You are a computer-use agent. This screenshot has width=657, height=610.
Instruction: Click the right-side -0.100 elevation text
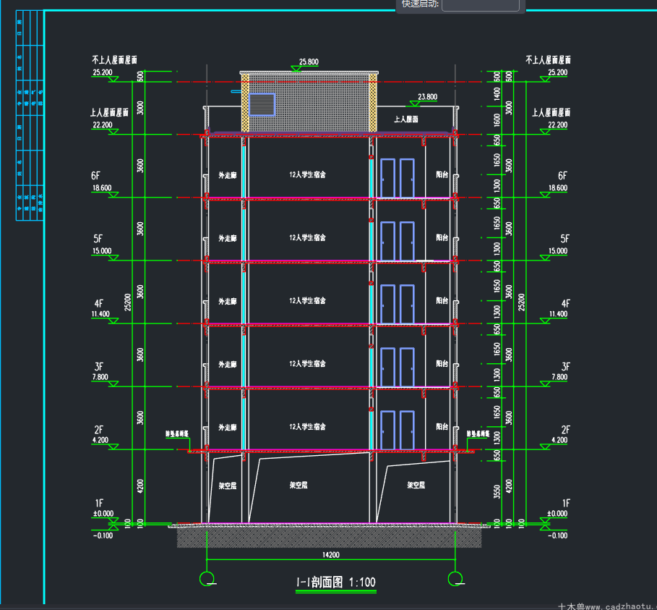558,535
